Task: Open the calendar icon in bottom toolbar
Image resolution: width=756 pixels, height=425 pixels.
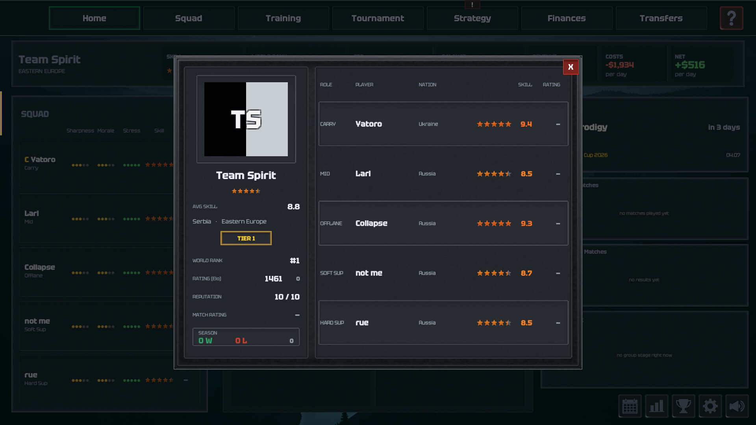Action: point(630,406)
